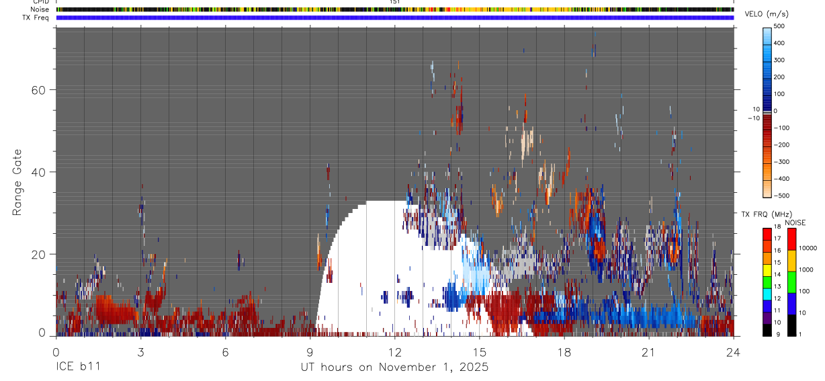Click the '300' velocity scale label
This screenshot has width=825, height=381.
click(x=781, y=60)
